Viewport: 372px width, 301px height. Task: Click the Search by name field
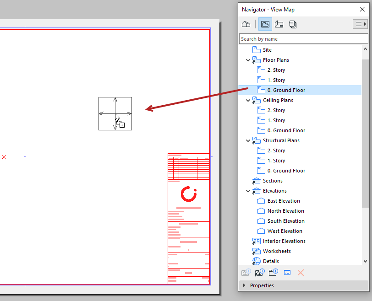click(x=304, y=39)
